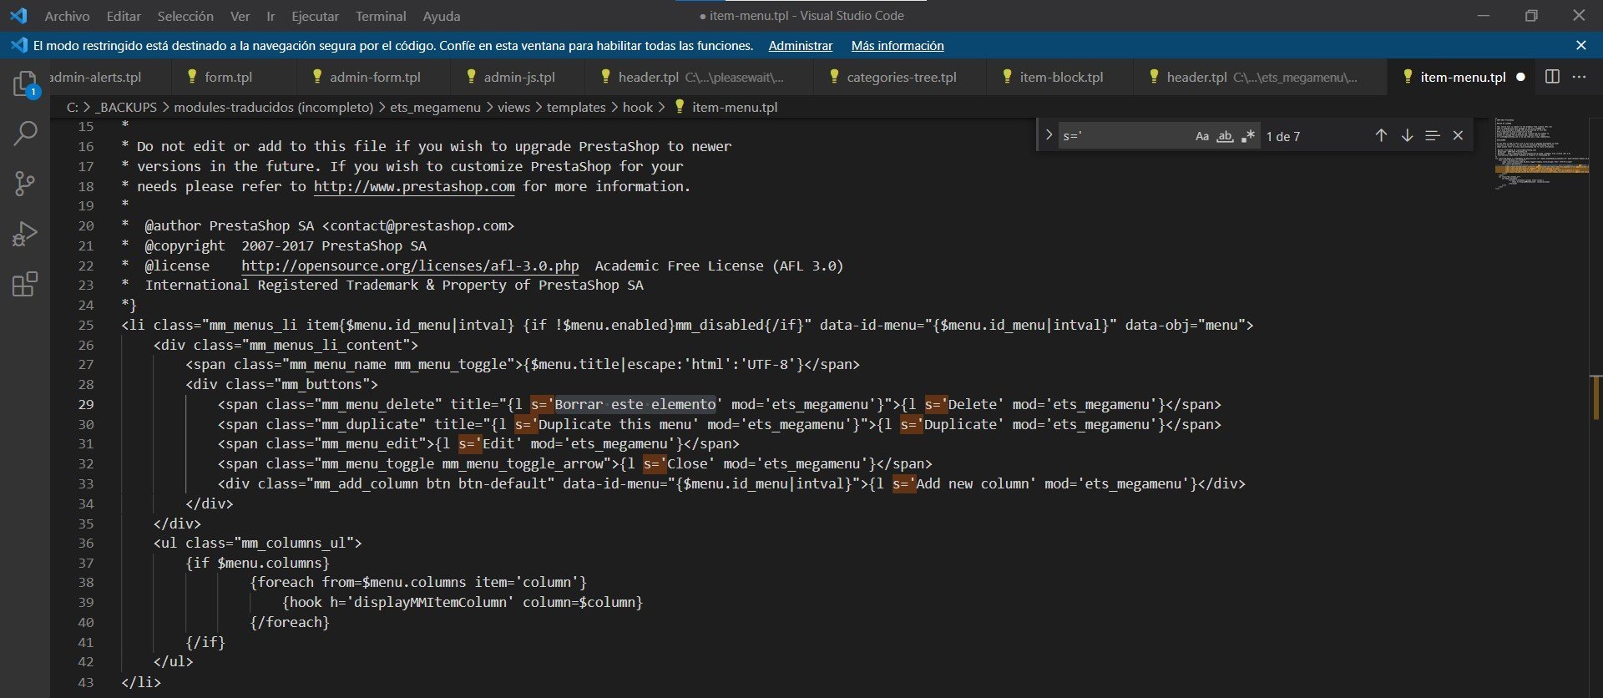Open the Extensions view

pyautogui.click(x=25, y=285)
